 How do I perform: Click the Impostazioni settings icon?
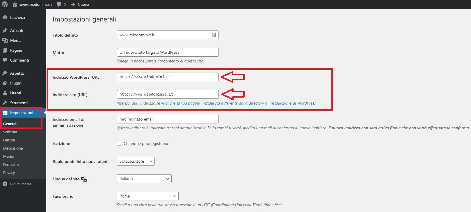click(5, 113)
